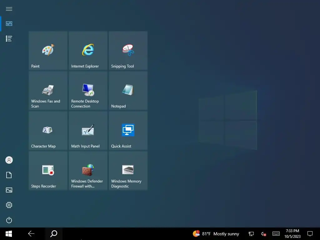
Task: Switch to Pinned tiles view
Action: tap(9, 24)
